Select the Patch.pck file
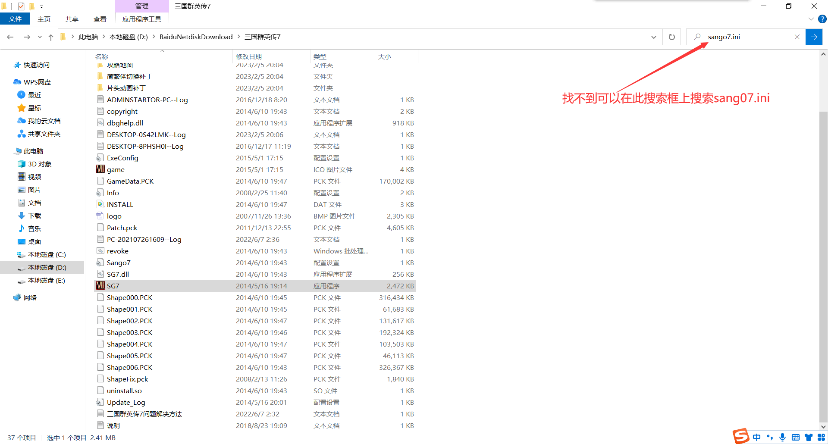 pyautogui.click(x=255, y=228)
